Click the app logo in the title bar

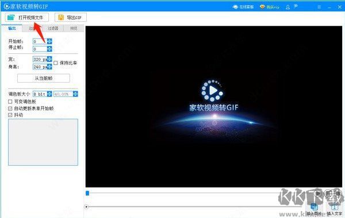(x=6, y=6)
